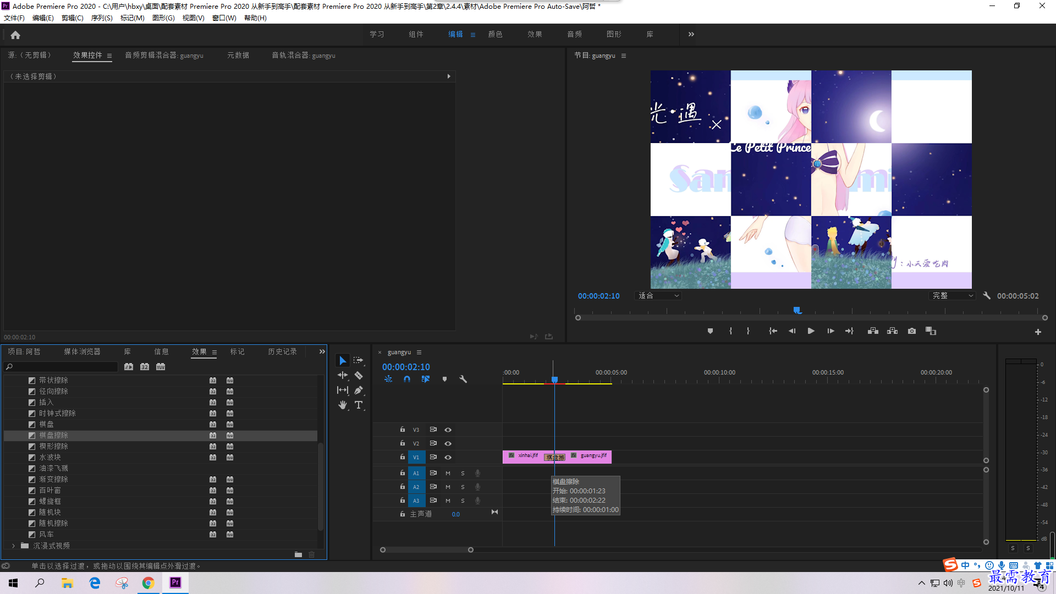Open zoom level dropdown 适合
Screen dimensions: 1056x594
(x=658, y=296)
